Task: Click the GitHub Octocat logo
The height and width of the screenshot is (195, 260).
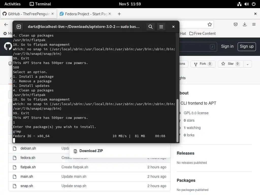Action: [x=8, y=46]
